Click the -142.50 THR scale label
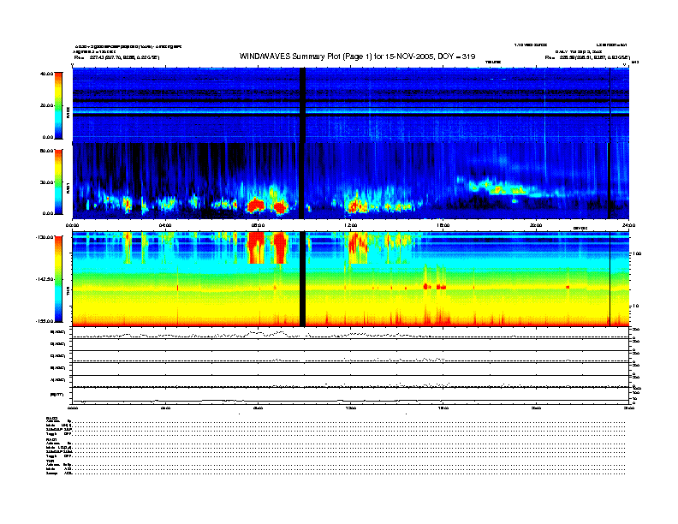The width and height of the screenshot is (678, 524). pyautogui.click(x=45, y=279)
